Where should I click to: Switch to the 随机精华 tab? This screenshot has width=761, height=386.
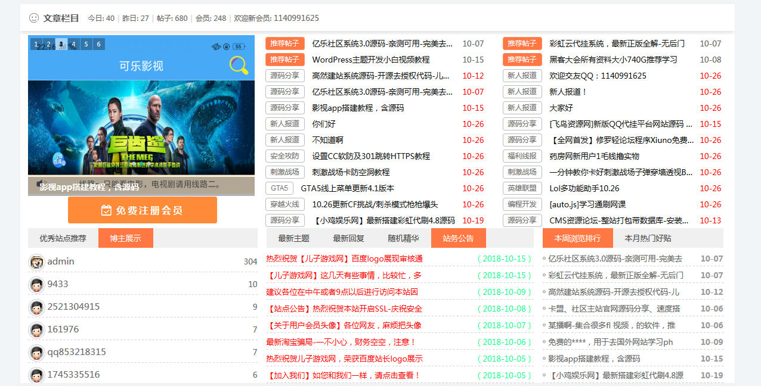(403, 238)
